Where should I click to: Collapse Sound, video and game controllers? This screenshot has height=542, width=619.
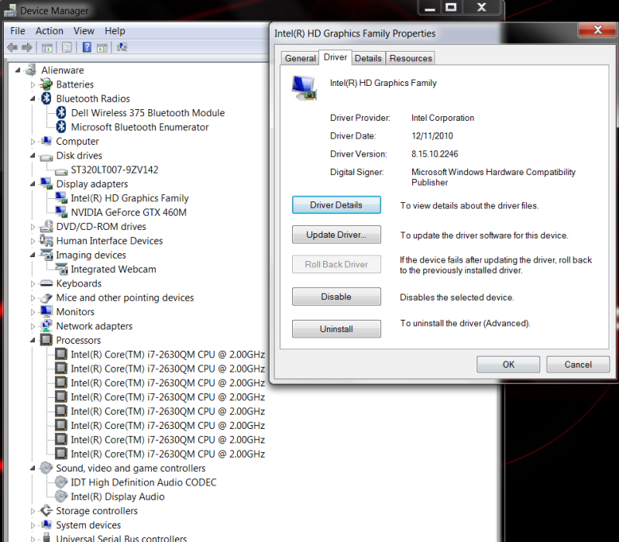pyautogui.click(x=33, y=468)
